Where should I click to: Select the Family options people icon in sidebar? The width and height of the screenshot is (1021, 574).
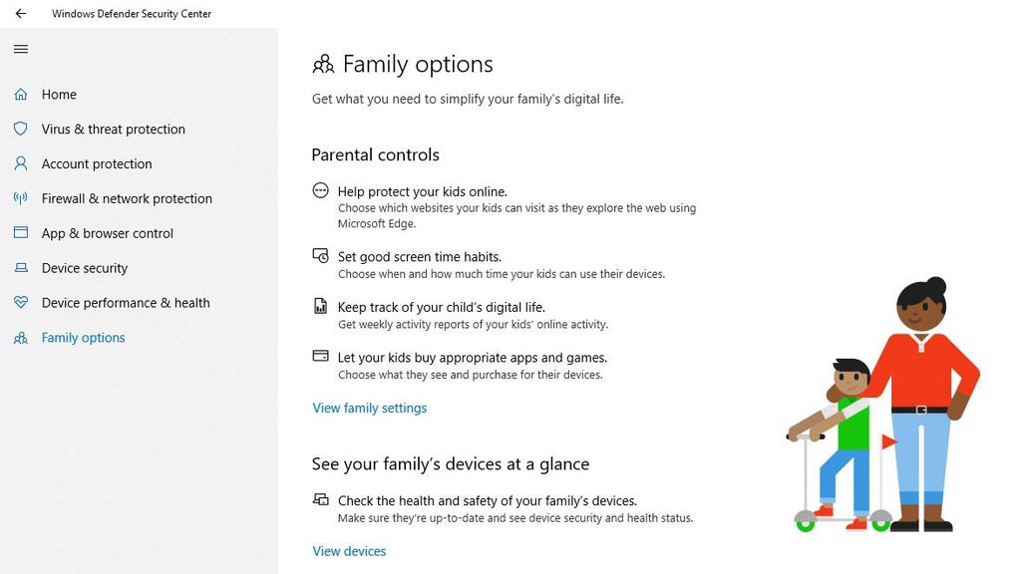pyautogui.click(x=21, y=337)
